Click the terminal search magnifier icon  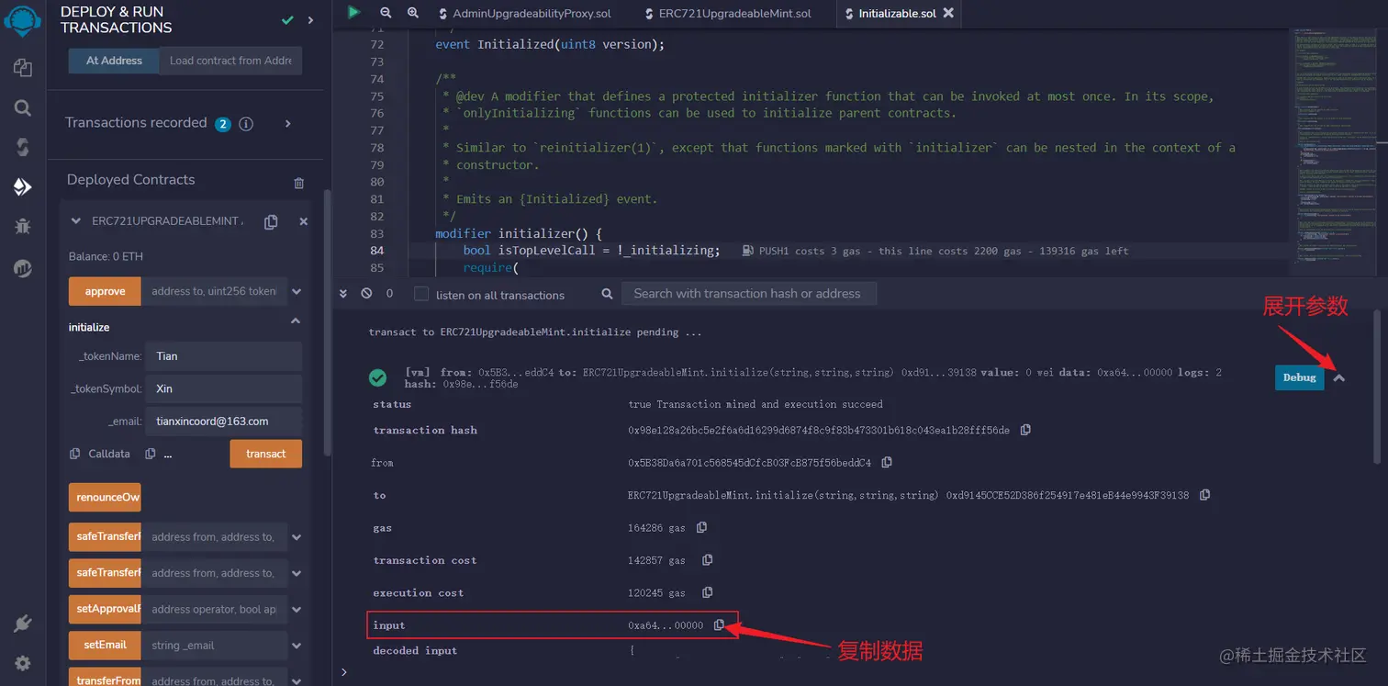(607, 294)
